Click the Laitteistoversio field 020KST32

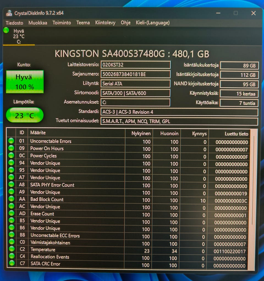(x=136, y=65)
